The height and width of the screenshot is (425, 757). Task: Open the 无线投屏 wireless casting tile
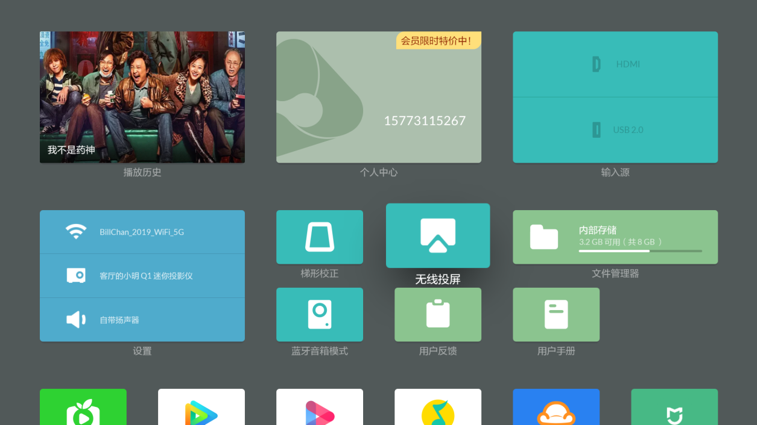point(438,235)
